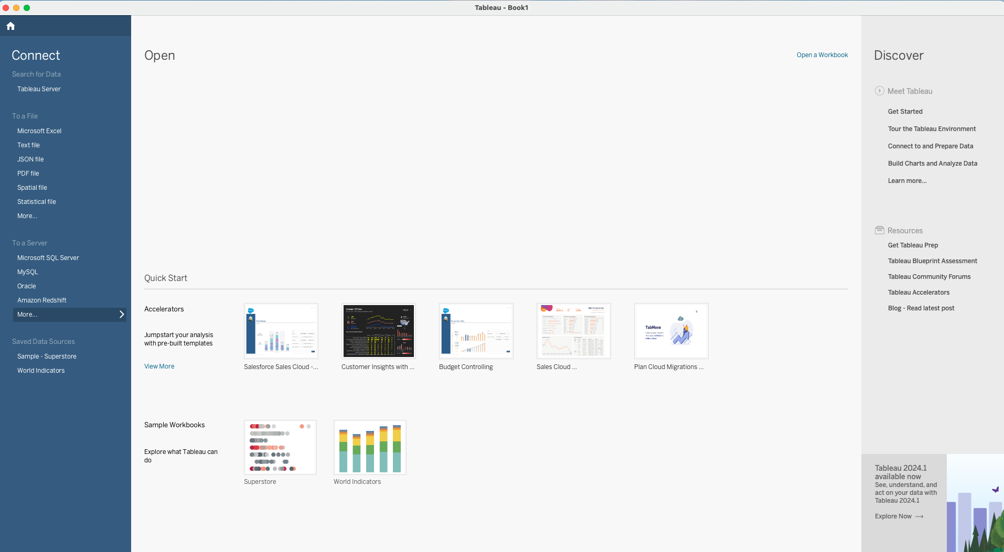Connect to a PDF file
Image resolution: width=1004 pixels, height=552 pixels.
point(28,174)
